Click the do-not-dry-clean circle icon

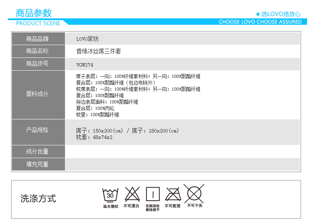click(194, 193)
